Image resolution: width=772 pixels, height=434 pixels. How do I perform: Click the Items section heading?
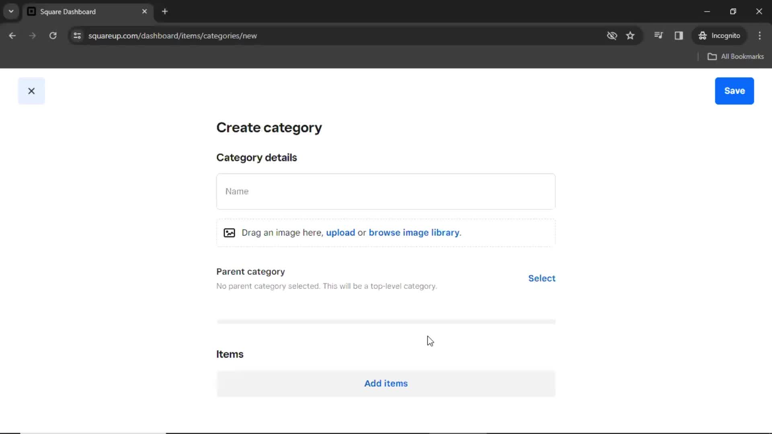pos(230,354)
